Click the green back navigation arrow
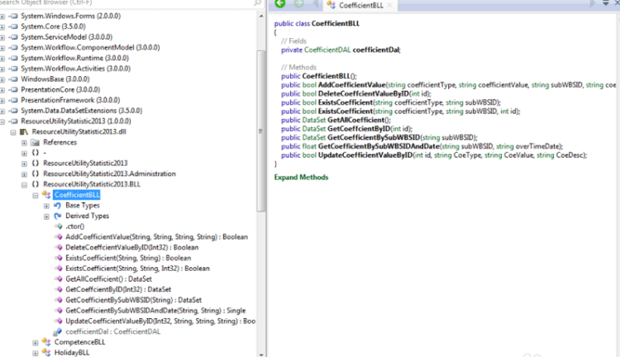The image size is (620, 357). [280, 5]
